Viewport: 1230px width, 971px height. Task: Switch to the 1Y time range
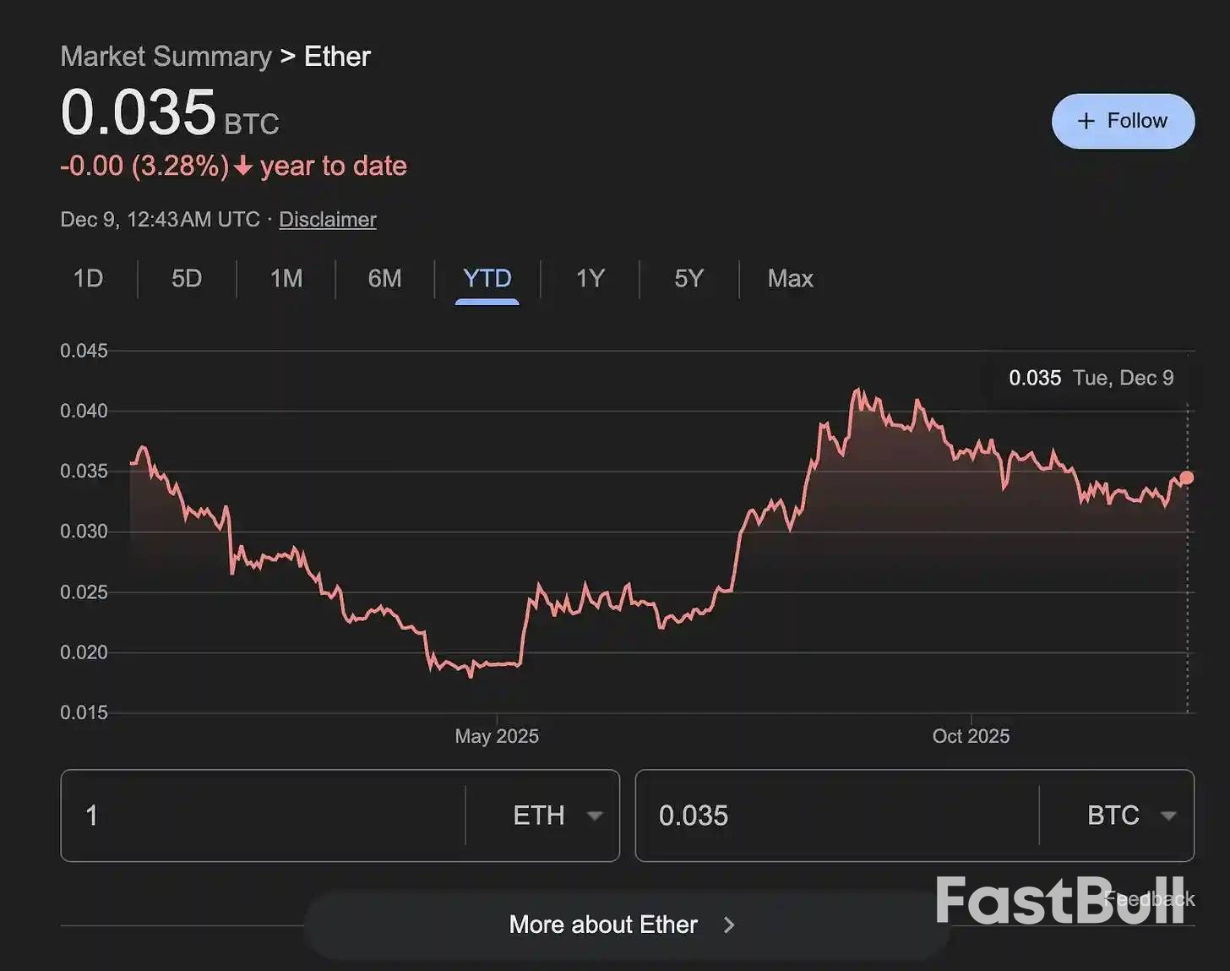click(590, 279)
